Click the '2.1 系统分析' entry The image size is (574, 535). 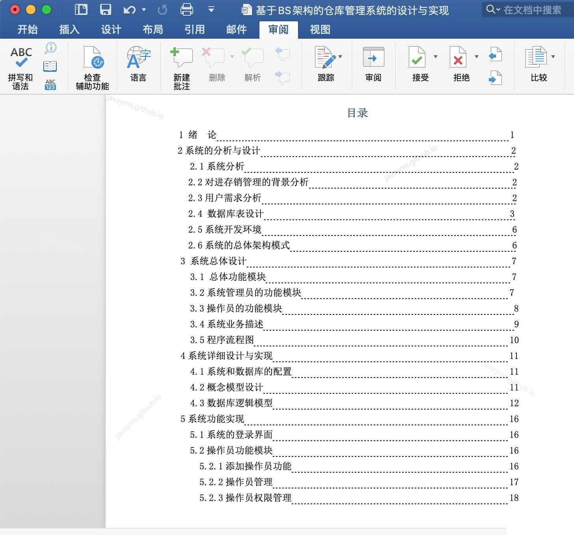(x=354, y=166)
